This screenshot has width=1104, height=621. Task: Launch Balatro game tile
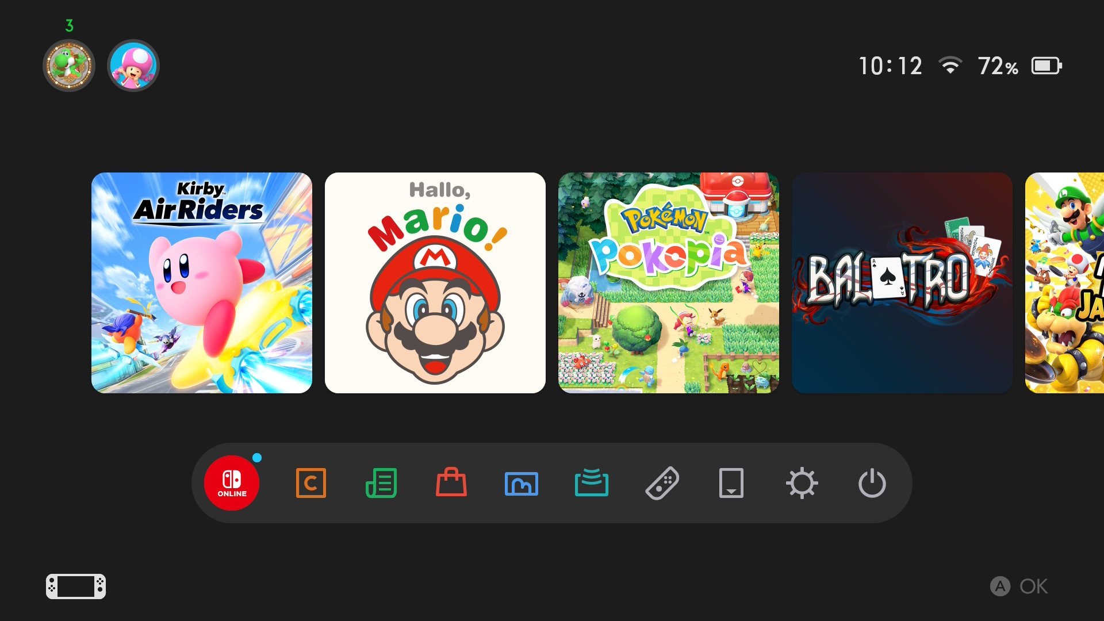pyautogui.click(x=902, y=283)
